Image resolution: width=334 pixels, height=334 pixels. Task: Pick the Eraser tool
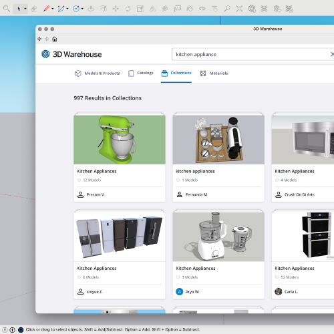tap(34, 9)
